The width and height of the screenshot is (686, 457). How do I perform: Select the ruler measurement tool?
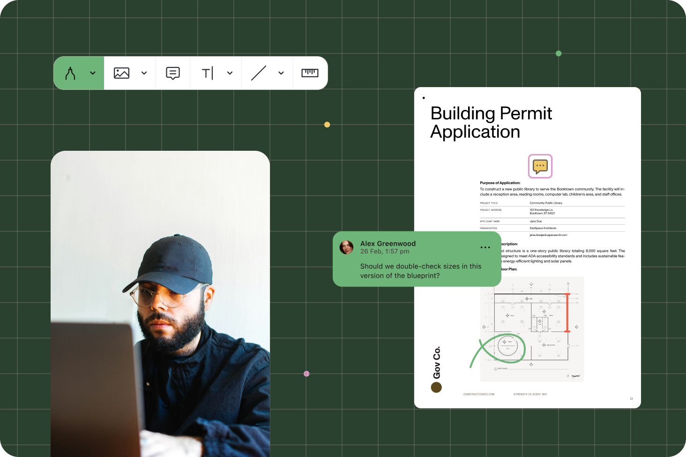pyautogui.click(x=310, y=73)
